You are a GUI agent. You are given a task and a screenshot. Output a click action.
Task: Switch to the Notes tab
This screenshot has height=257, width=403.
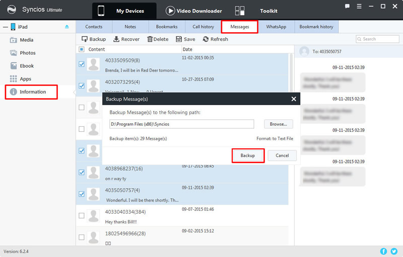[x=130, y=27]
